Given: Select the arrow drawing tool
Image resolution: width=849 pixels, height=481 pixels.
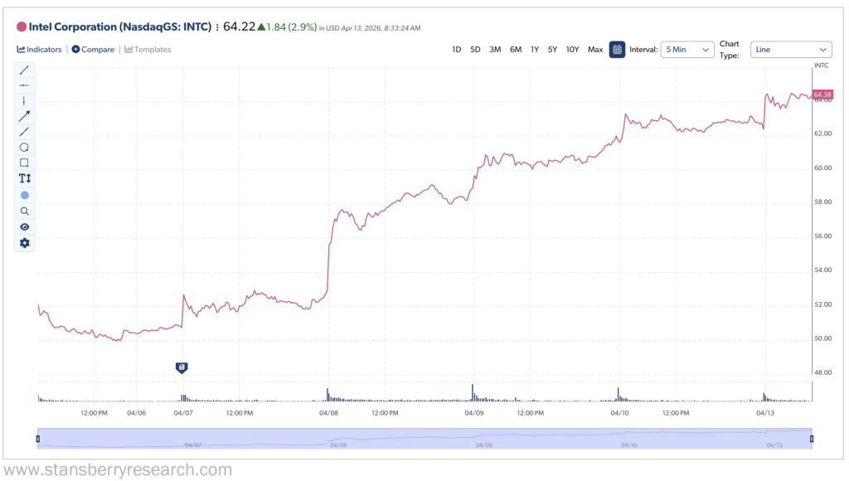Looking at the screenshot, I should (24, 116).
